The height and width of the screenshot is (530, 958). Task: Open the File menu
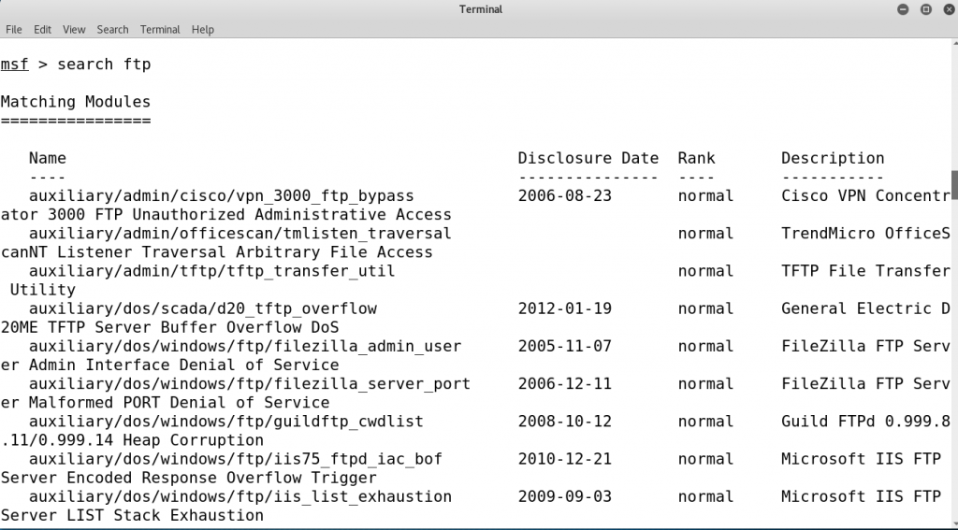coord(14,30)
